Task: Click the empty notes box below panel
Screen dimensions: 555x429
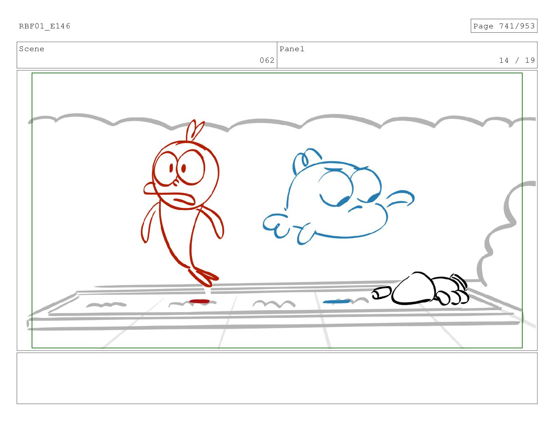Action: [x=277, y=378]
